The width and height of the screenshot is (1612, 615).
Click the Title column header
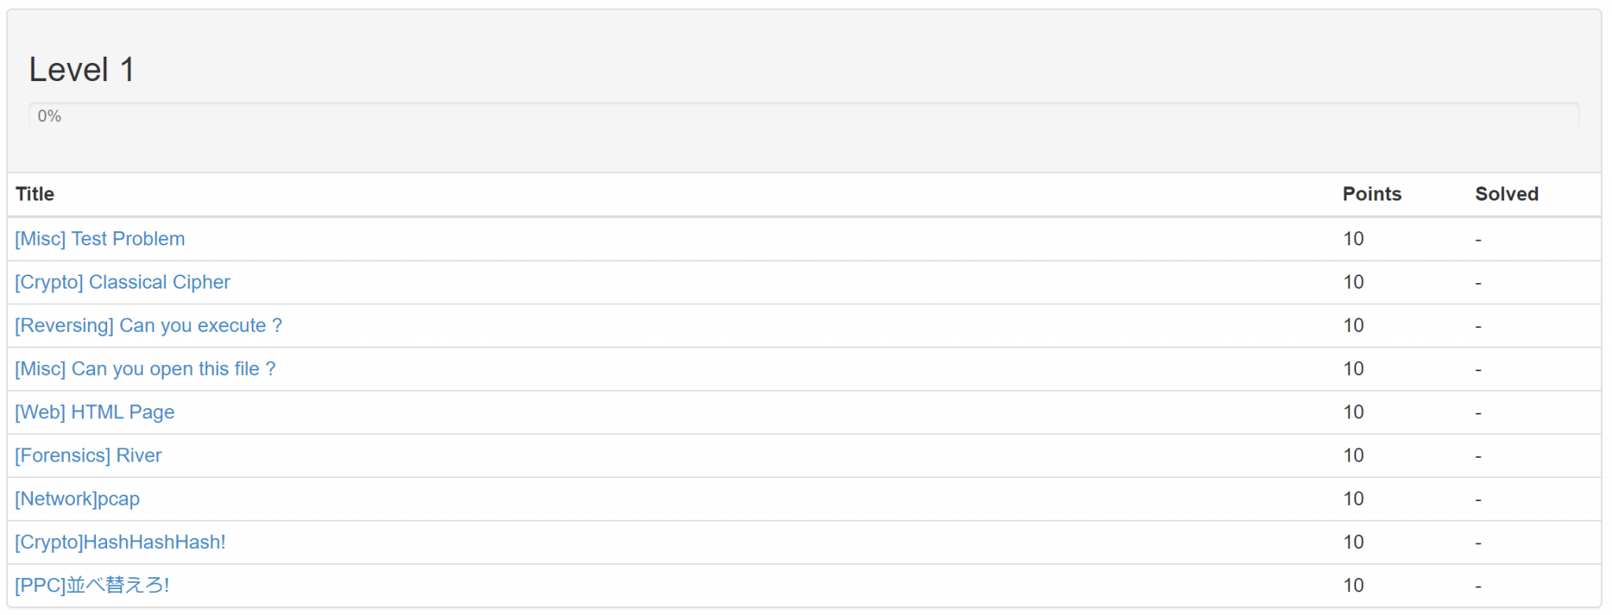35,194
